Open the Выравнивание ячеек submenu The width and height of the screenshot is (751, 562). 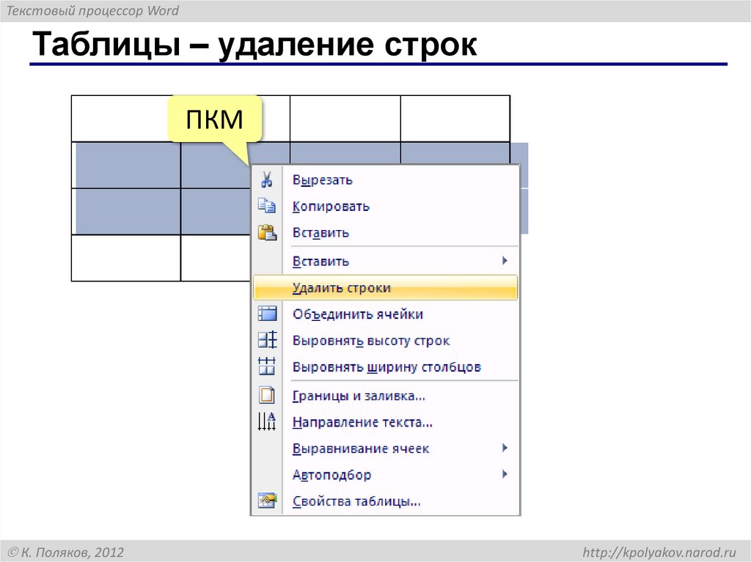(x=505, y=448)
